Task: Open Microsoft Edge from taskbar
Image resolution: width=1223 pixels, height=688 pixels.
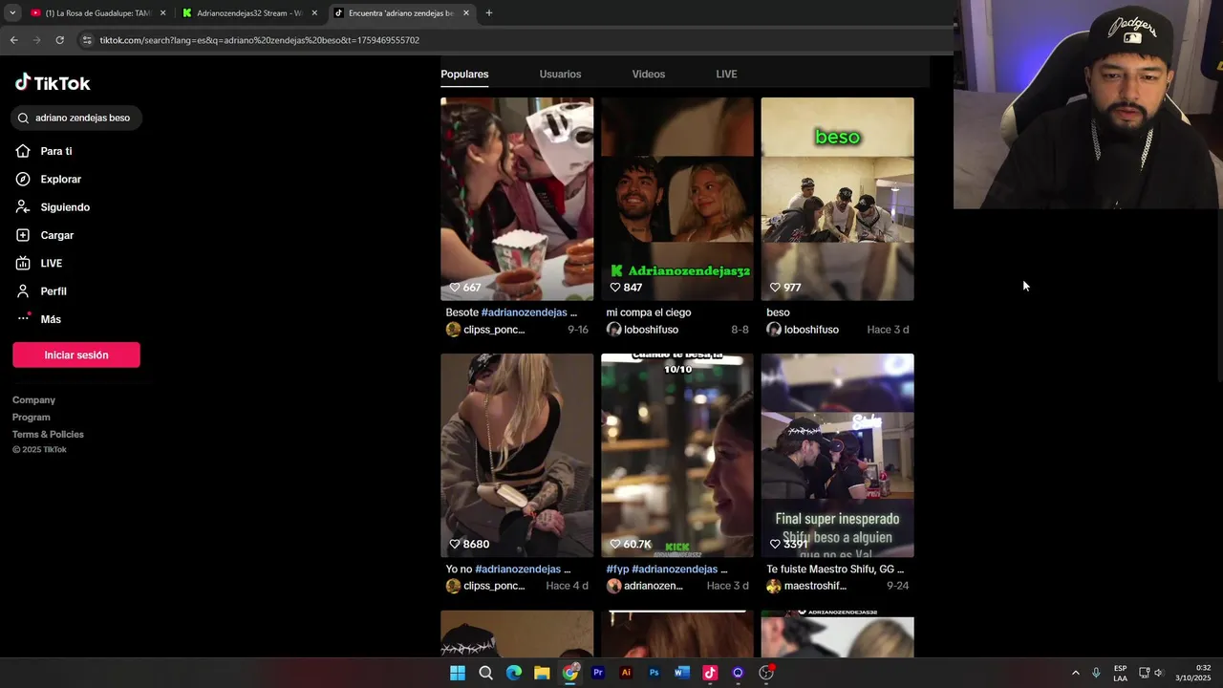Action: [x=514, y=673]
